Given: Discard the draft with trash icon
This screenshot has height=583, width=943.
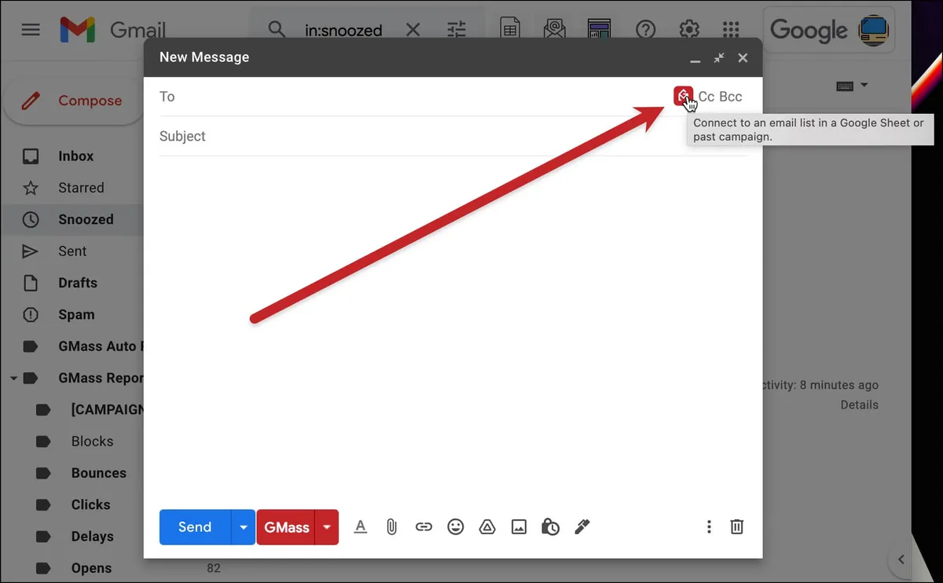Looking at the screenshot, I should tap(736, 527).
